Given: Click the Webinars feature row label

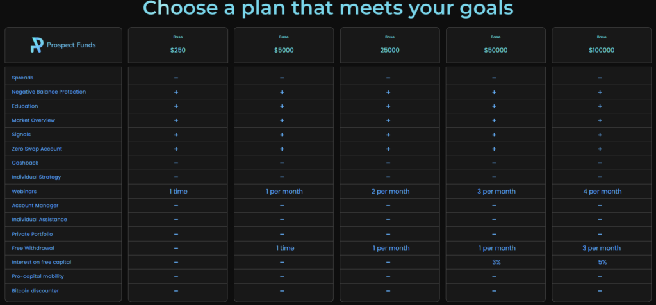Looking at the screenshot, I should point(24,192).
